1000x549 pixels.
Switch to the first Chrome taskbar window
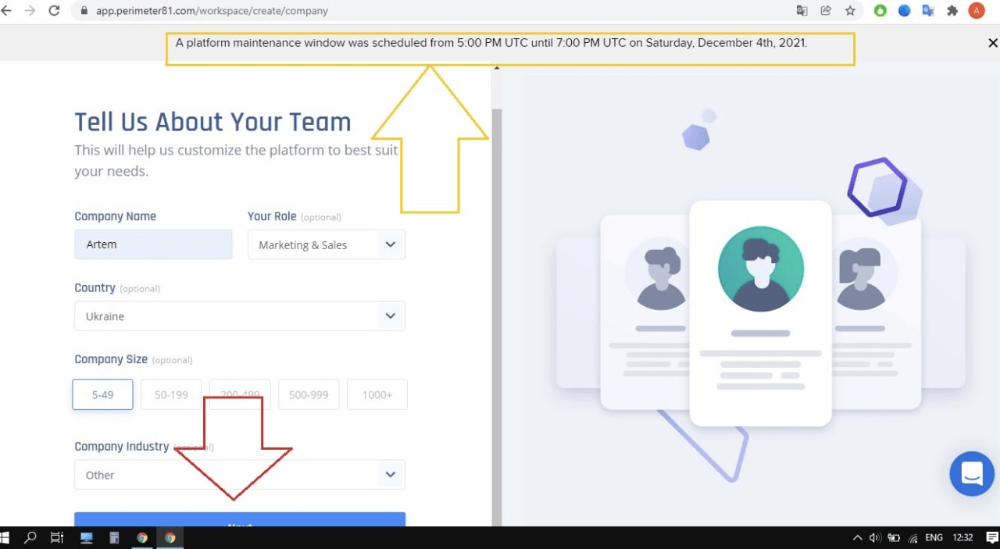pyautogui.click(x=142, y=537)
